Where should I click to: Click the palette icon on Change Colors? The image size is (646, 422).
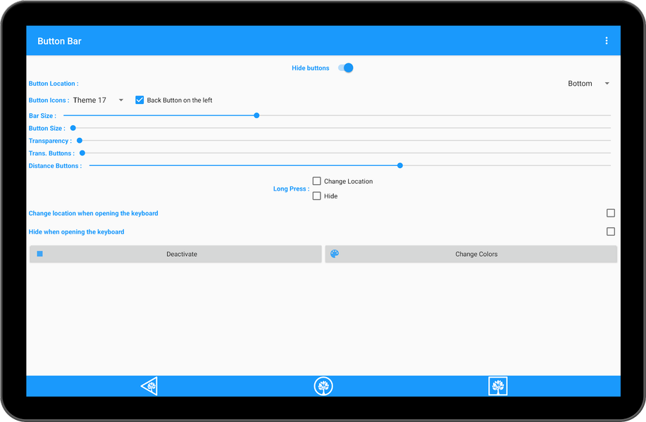[x=335, y=254]
